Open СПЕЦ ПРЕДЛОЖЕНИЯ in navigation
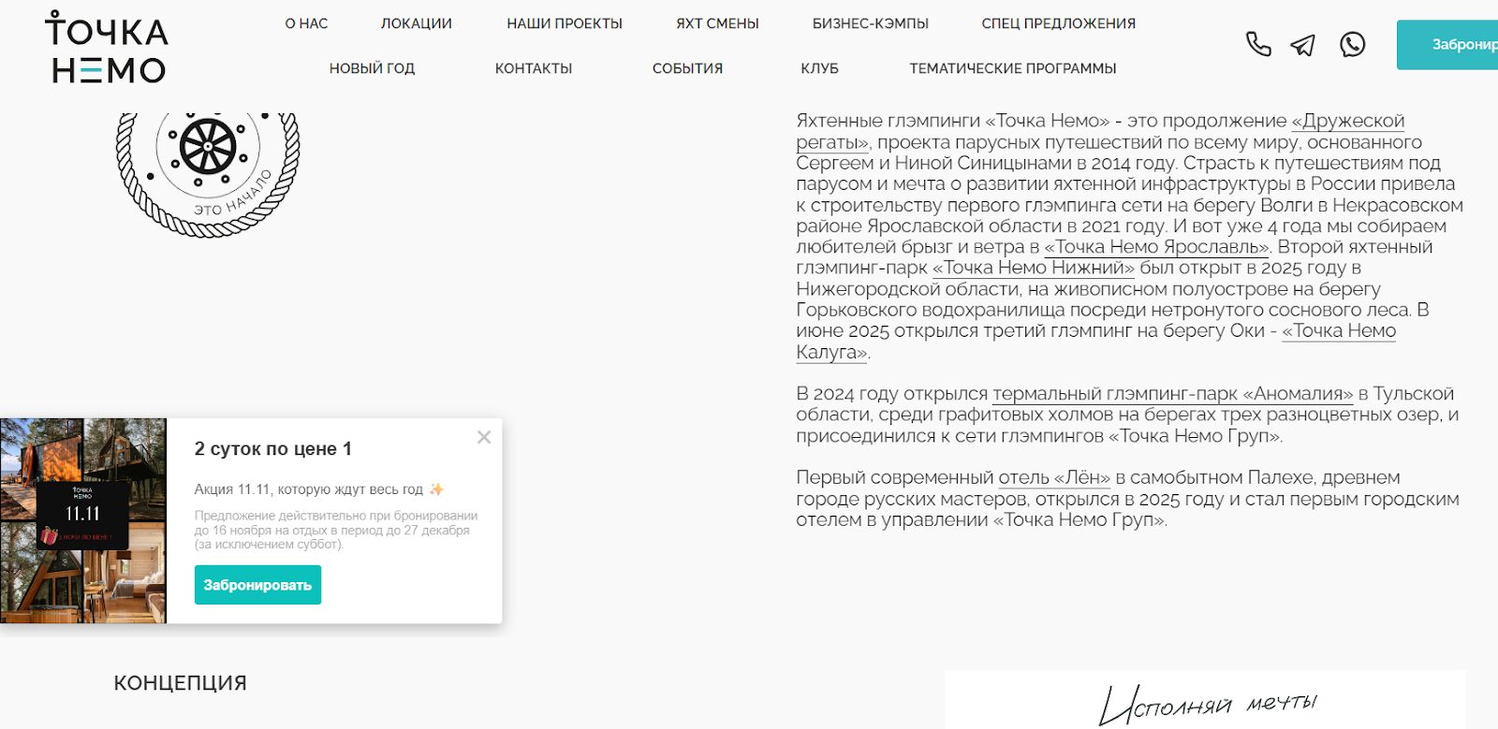Image resolution: width=1498 pixels, height=729 pixels. (x=1059, y=23)
